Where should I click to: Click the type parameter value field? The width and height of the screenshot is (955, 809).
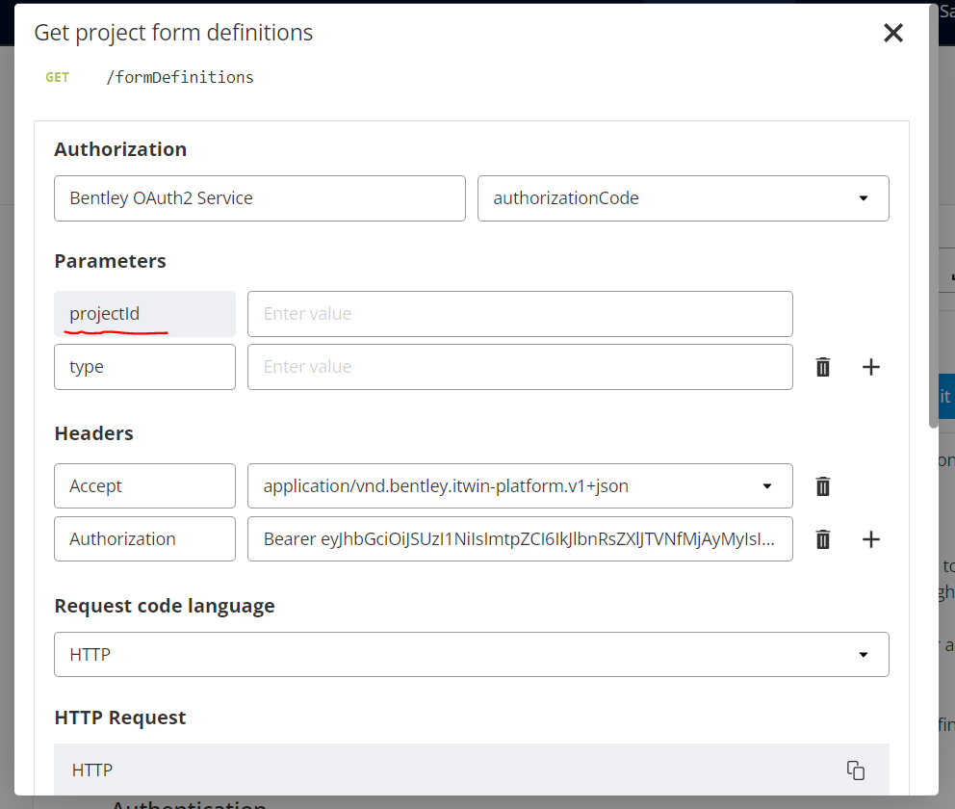pyautogui.click(x=520, y=366)
